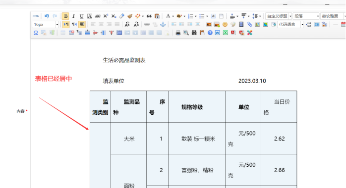Click the 规格等级 table header cell
Screen dimensions: 346x188
click(197, 107)
